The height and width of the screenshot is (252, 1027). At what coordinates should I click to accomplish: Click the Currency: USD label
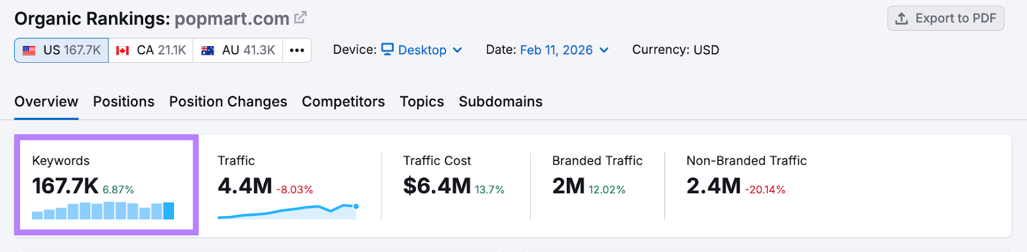675,50
